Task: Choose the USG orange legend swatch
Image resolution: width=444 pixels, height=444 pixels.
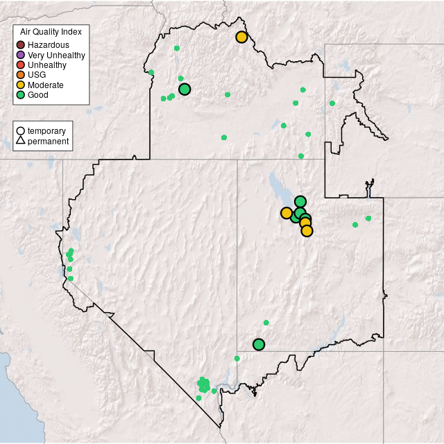Action: [x=21, y=75]
